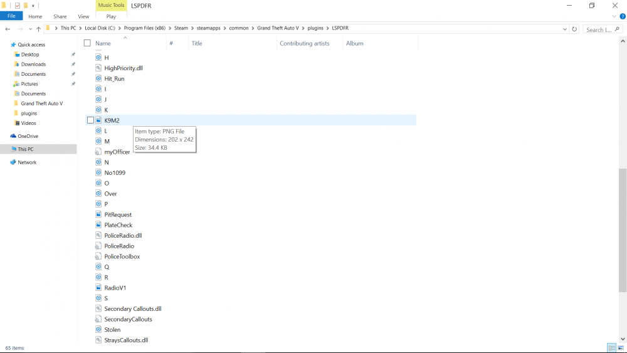Select the HighPriority.dll file icon

coord(98,68)
